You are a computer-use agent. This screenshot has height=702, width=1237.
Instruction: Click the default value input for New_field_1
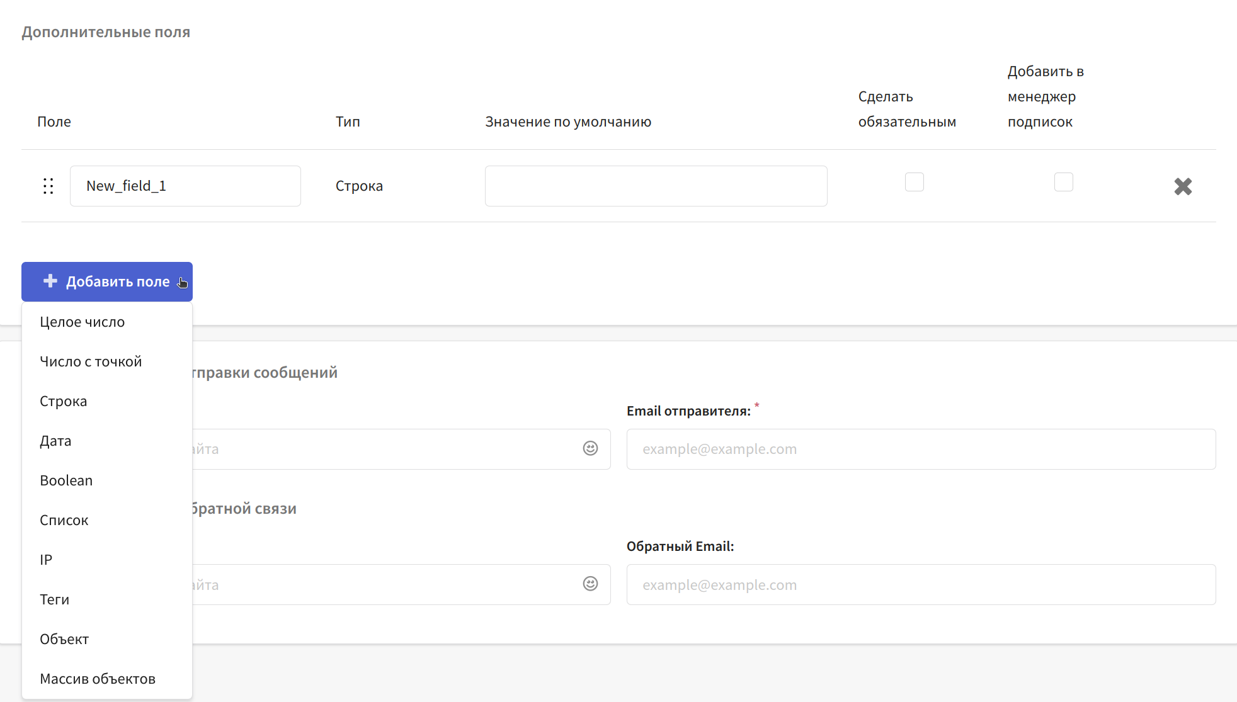click(x=656, y=186)
